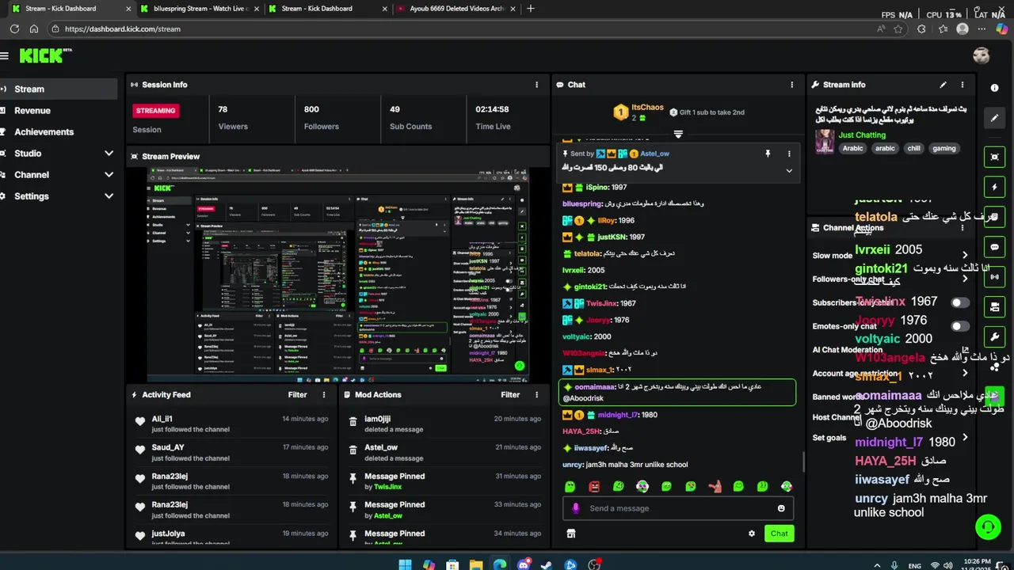
Task: Click the wrench icon in right toolbar
Action: click(x=995, y=337)
